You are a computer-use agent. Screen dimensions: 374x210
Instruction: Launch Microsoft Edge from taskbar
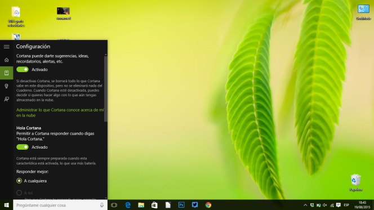point(128,205)
